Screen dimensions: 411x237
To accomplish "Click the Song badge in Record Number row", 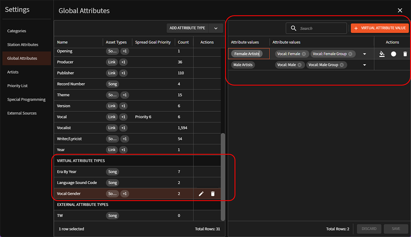I will [112, 84].
